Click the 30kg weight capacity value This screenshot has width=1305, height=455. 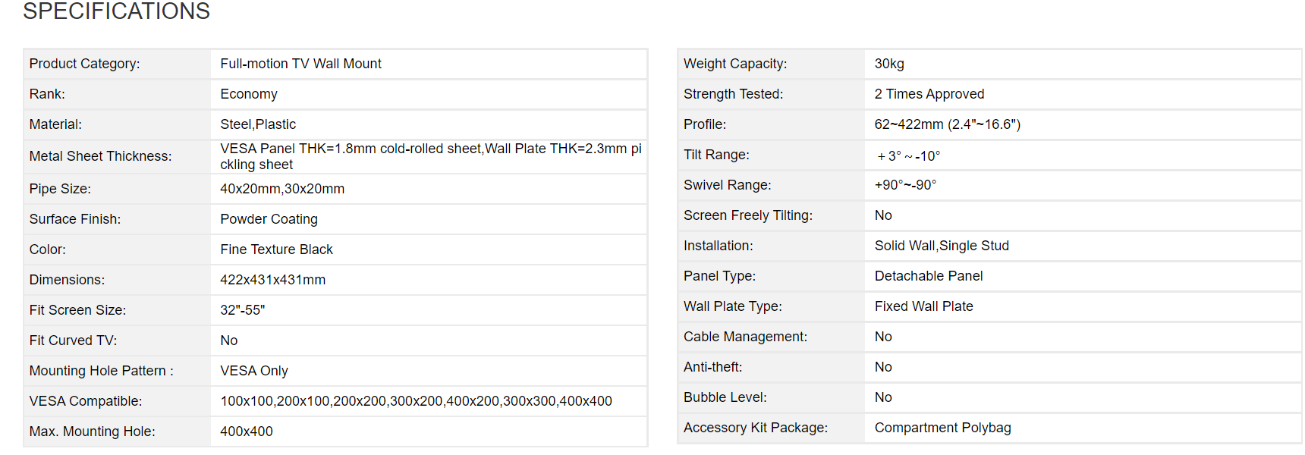[889, 64]
